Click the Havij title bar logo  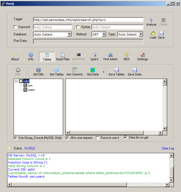tap(3, 4)
